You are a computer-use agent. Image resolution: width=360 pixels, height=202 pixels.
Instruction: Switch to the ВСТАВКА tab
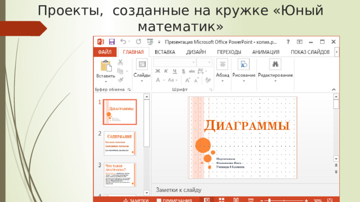pyautogui.click(x=165, y=52)
